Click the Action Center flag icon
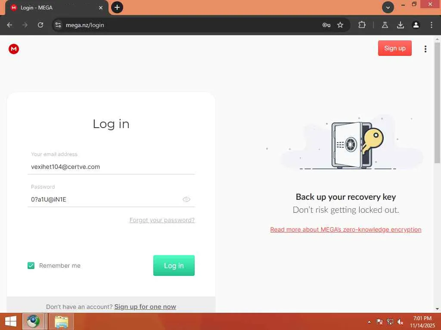Image resolution: width=441 pixels, height=330 pixels. coord(379,322)
